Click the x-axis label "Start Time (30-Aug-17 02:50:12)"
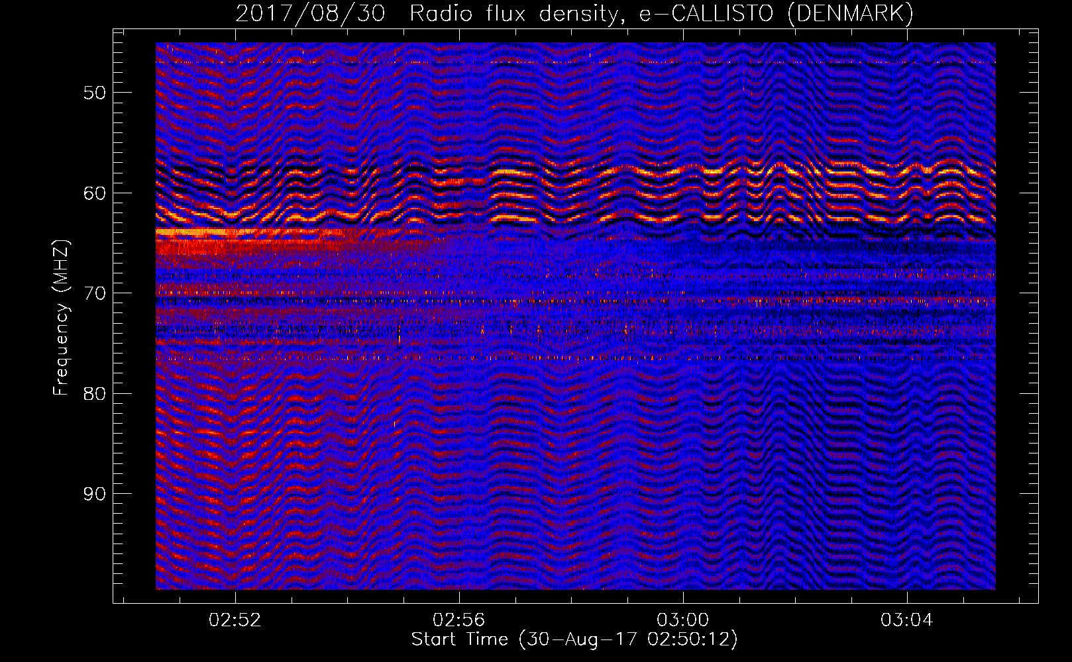This screenshot has width=1072, height=662. point(574,640)
